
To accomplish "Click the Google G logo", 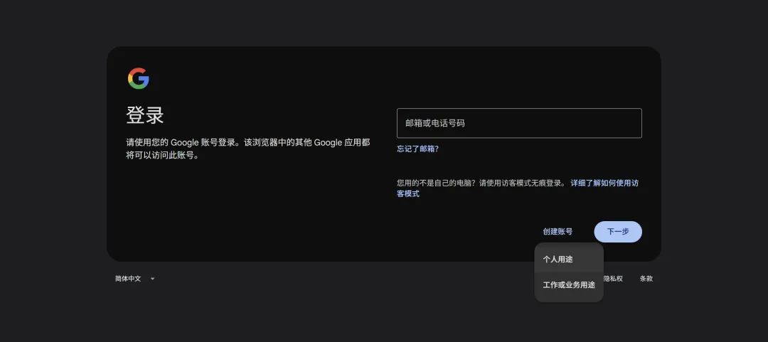I will [138, 78].
